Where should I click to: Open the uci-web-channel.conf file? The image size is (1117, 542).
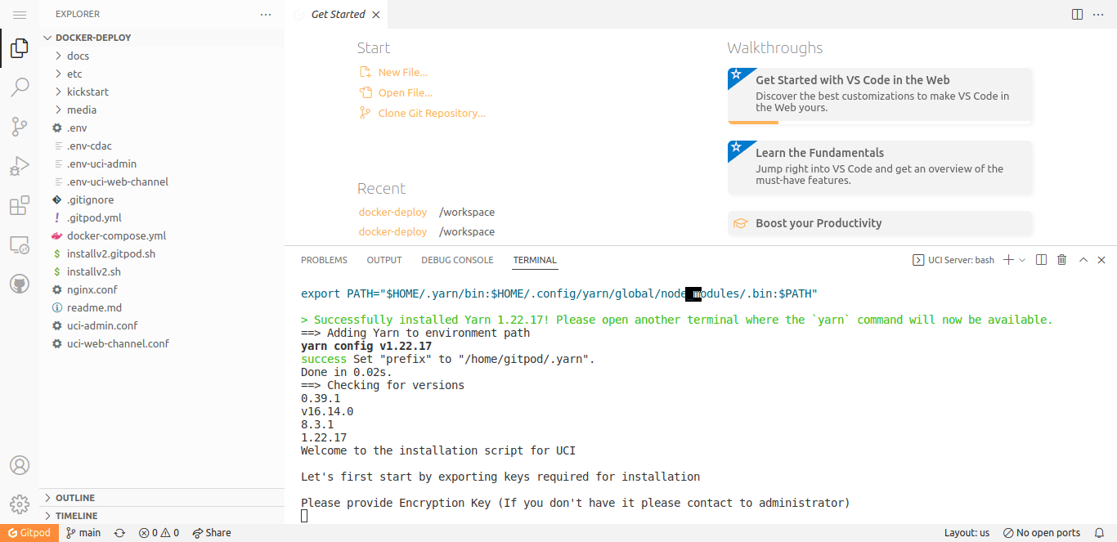[x=162, y=343]
